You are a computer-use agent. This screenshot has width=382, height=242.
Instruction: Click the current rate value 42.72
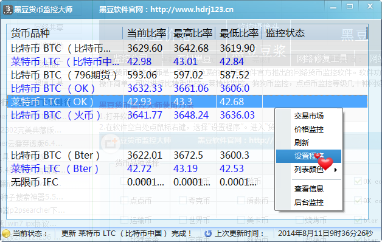[139, 168]
